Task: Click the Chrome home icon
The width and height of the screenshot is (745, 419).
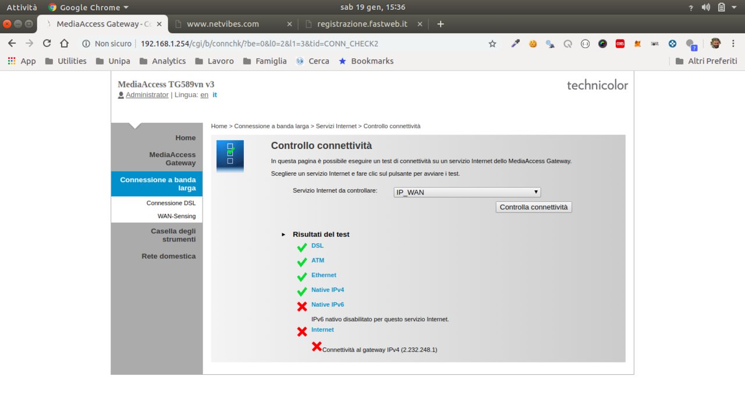Action: pyautogui.click(x=64, y=44)
